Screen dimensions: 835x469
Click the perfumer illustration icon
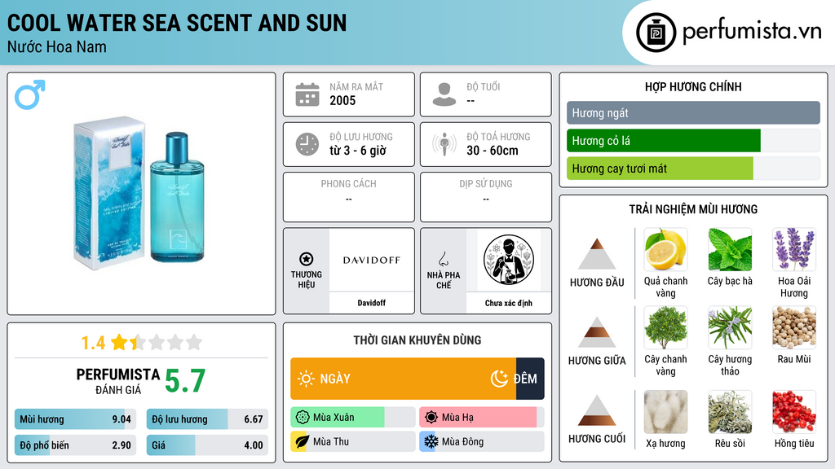(509, 260)
